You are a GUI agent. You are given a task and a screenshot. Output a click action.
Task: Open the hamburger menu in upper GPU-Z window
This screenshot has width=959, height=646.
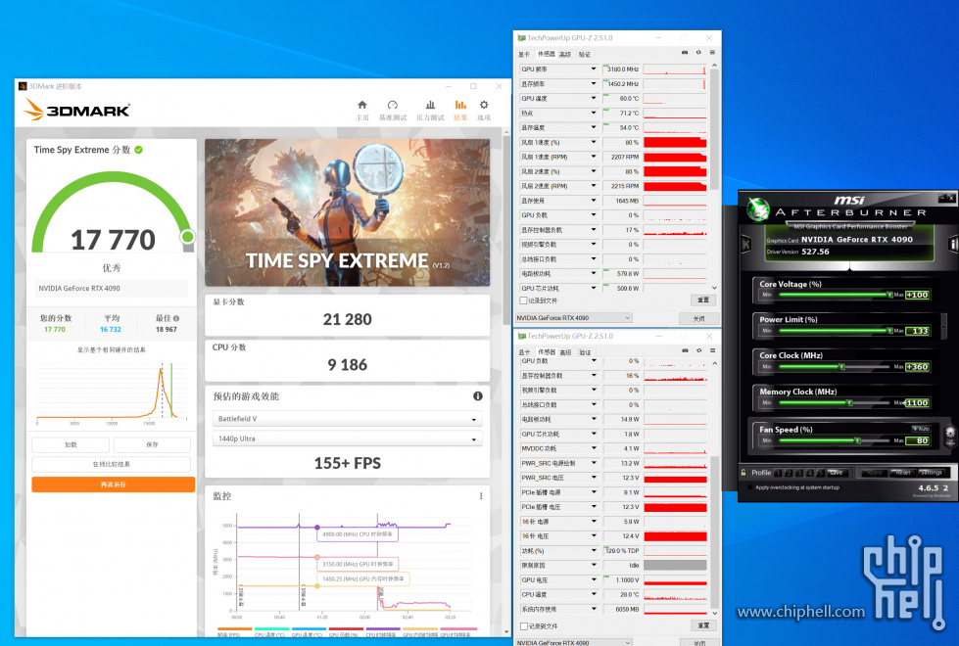(x=712, y=53)
